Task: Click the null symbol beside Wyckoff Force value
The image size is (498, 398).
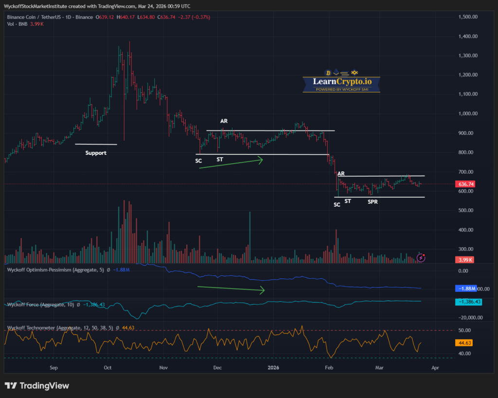Action: [80, 305]
